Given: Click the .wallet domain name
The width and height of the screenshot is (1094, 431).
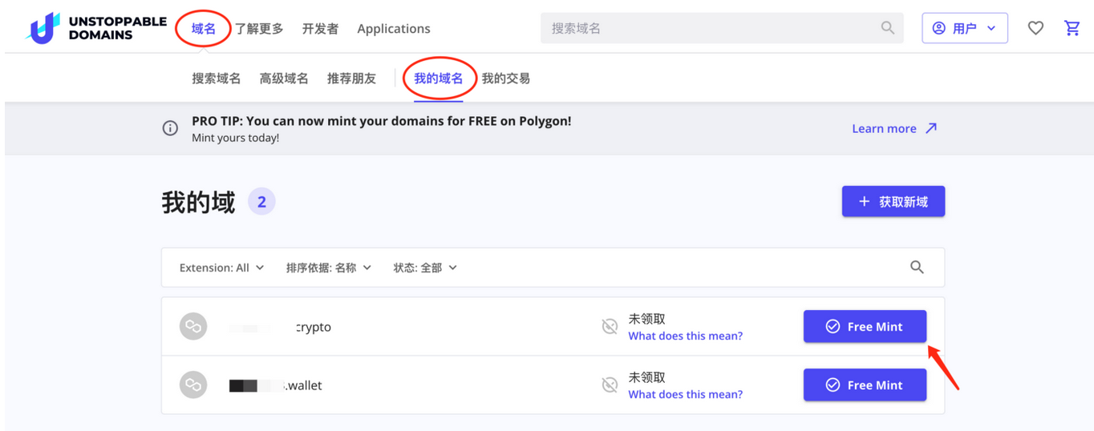Looking at the screenshot, I should [275, 385].
